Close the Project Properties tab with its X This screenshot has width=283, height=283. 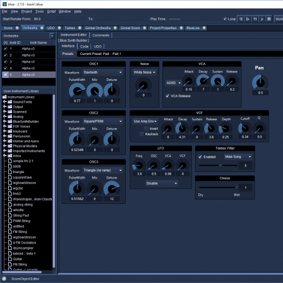point(181,28)
